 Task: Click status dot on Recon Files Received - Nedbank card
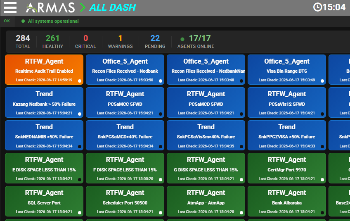click(161, 81)
